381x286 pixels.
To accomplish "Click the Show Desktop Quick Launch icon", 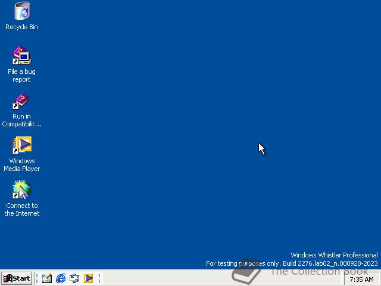I will pos(47,278).
